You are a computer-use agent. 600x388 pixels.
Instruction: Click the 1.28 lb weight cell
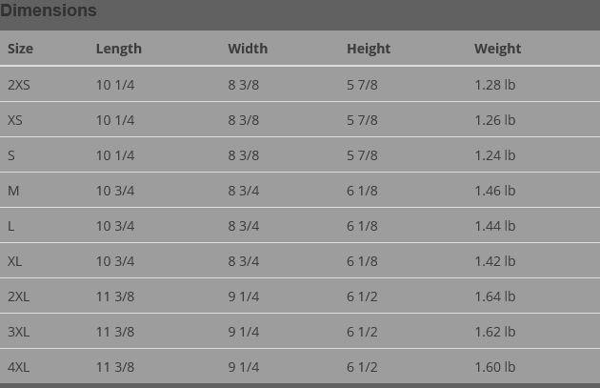click(494, 85)
